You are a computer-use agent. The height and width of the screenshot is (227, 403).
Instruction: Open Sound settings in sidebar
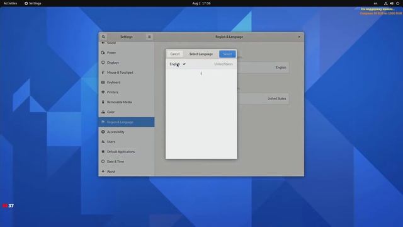(x=127, y=44)
